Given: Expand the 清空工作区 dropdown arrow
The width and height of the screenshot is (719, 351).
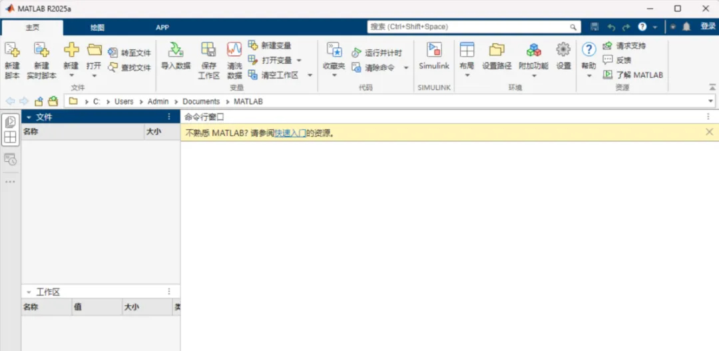Looking at the screenshot, I should coord(310,75).
